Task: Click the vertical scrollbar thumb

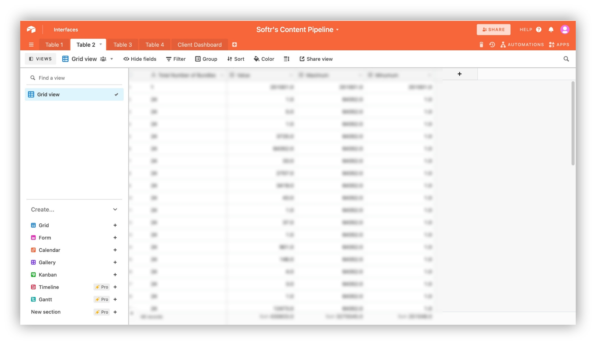Action: click(573, 124)
